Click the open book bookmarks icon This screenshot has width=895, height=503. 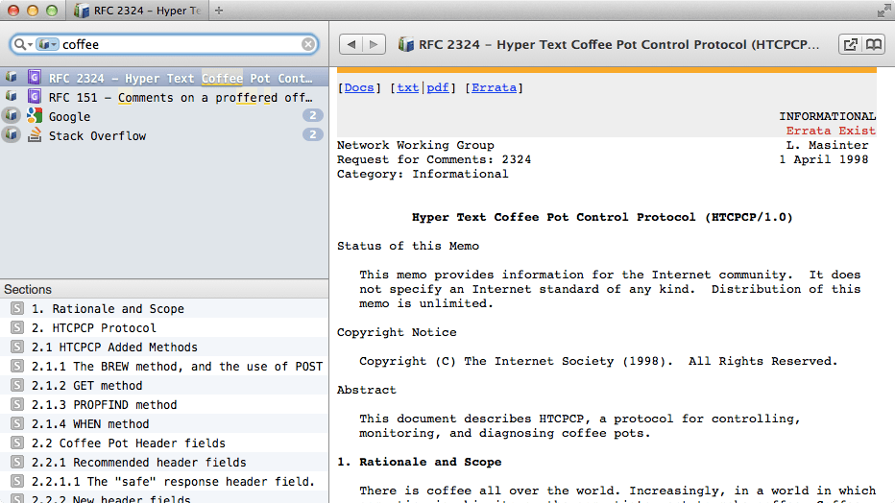click(873, 44)
